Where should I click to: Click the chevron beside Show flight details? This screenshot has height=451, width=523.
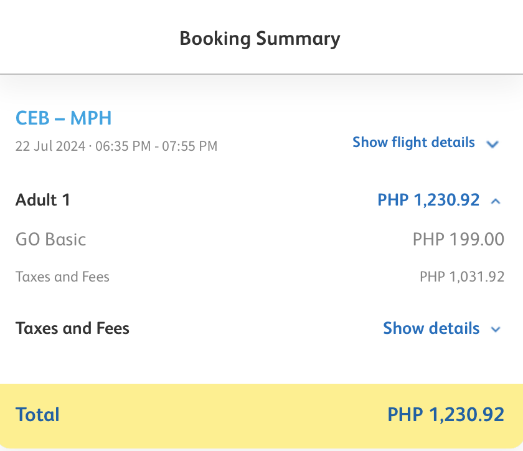pos(492,144)
